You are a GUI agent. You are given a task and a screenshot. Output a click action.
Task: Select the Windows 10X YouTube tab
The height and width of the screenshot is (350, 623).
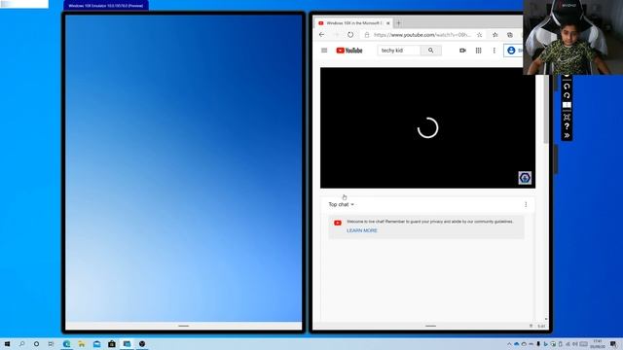pos(353,23)
